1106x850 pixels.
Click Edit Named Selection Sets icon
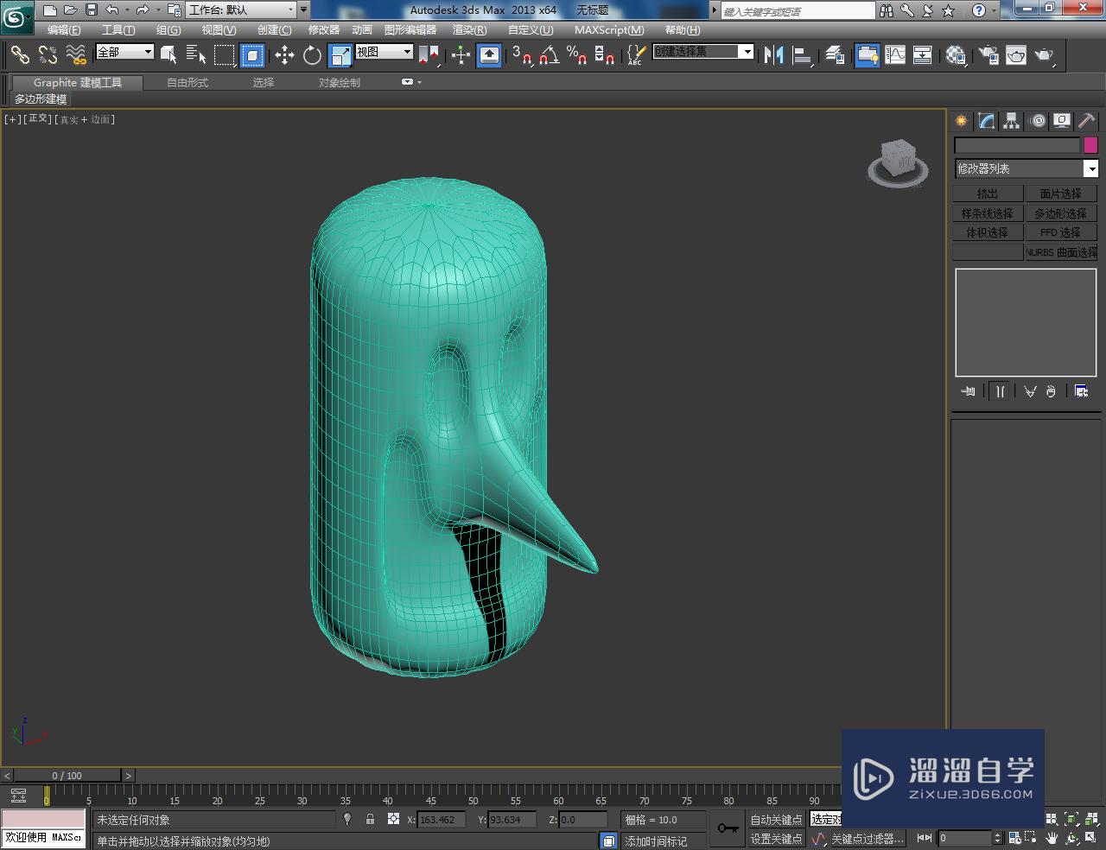(x=635, y=55)
